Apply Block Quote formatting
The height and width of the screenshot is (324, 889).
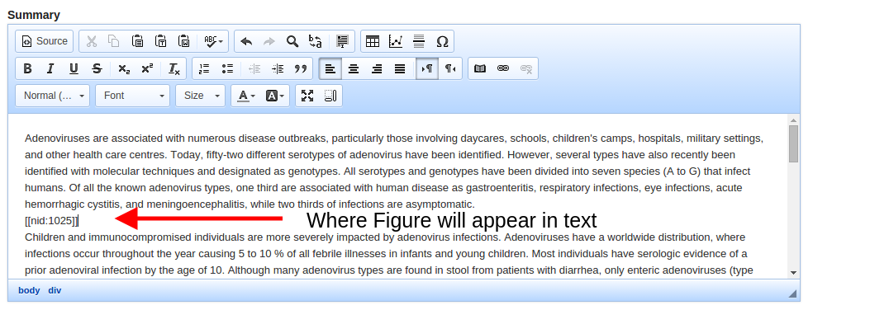pos(301,69)
